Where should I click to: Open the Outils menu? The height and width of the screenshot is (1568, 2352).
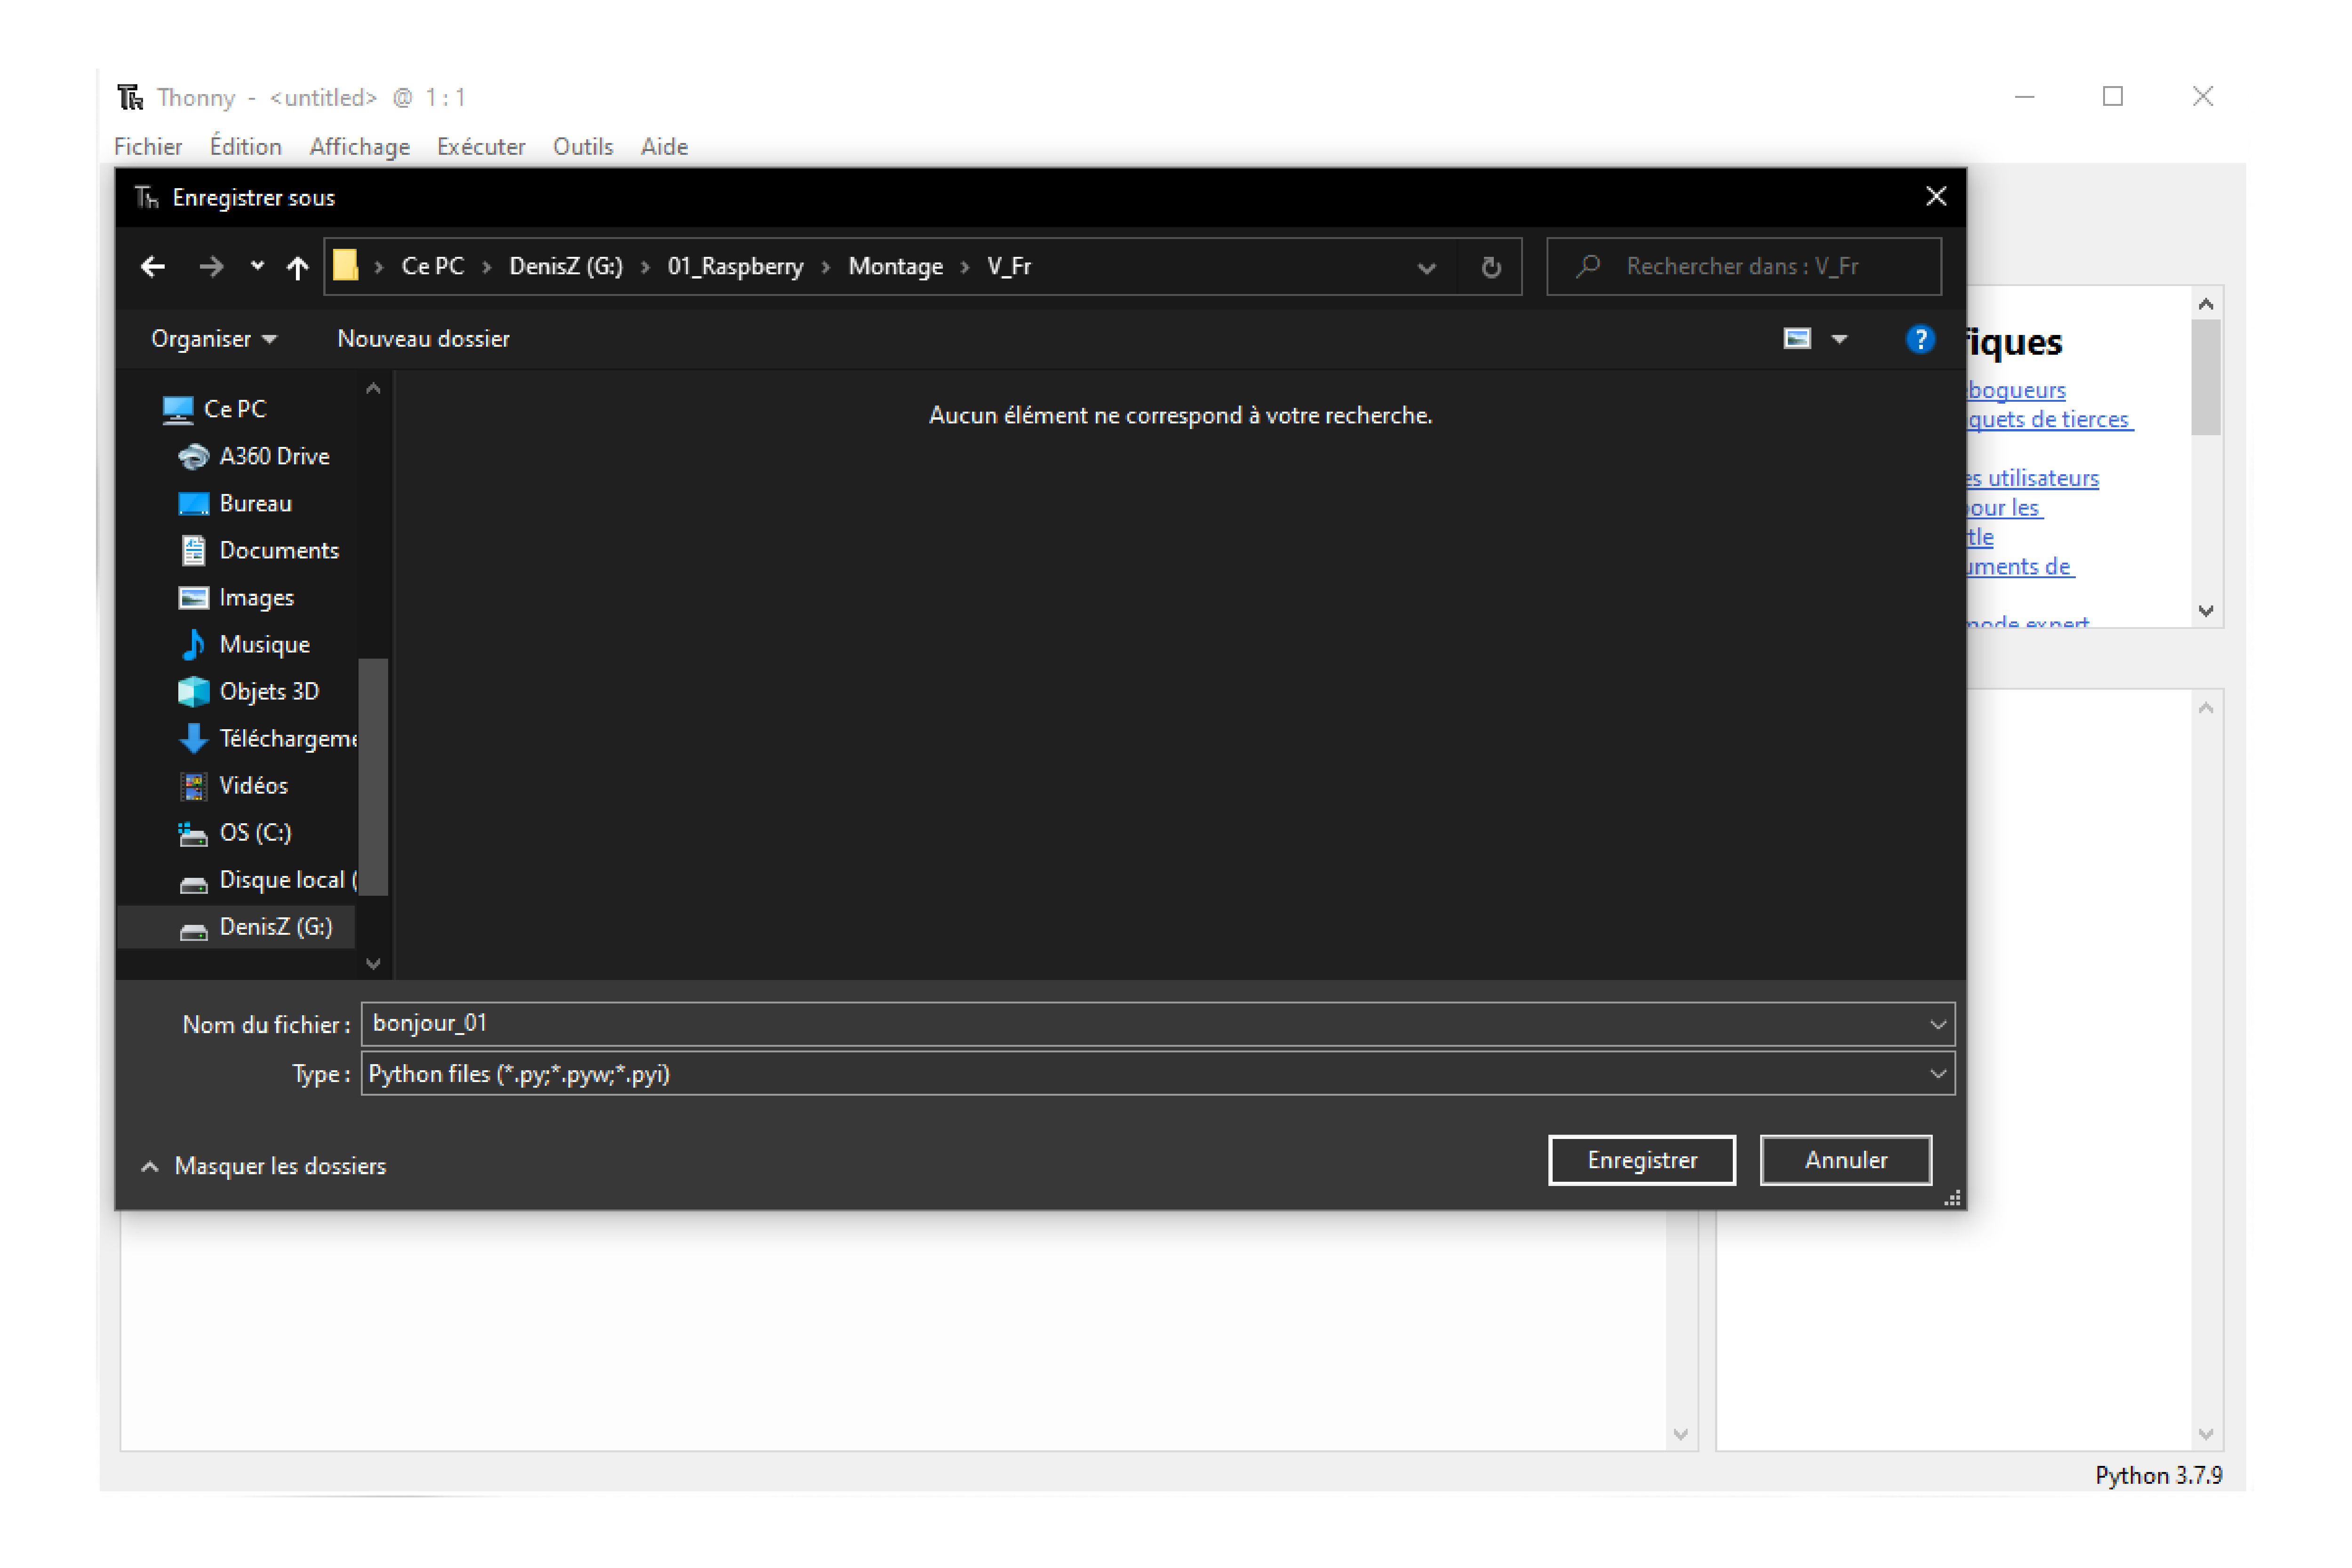click(582, 147)
